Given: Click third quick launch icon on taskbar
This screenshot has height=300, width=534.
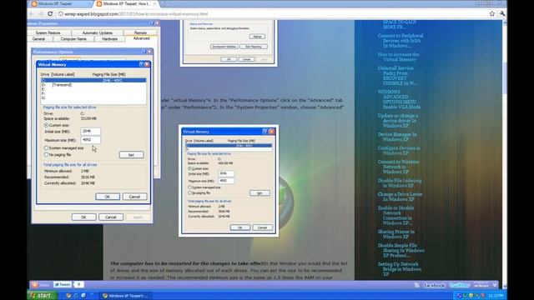Looking at the screenshot, I should [x=83, y=296].
